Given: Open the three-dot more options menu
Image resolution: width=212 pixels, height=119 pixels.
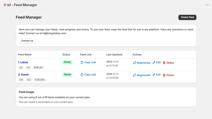Looking at the screenshot, I should (x=207, y=5).
